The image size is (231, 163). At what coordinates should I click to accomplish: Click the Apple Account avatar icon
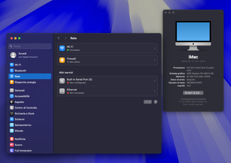point(13,55)
